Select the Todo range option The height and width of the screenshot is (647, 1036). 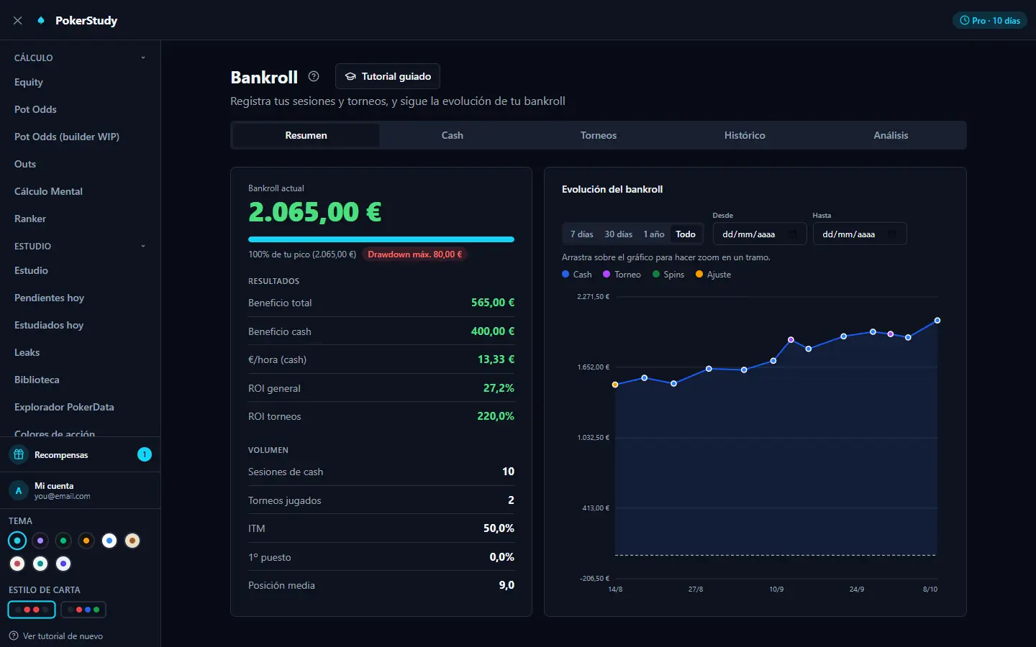tap(686, 234)
